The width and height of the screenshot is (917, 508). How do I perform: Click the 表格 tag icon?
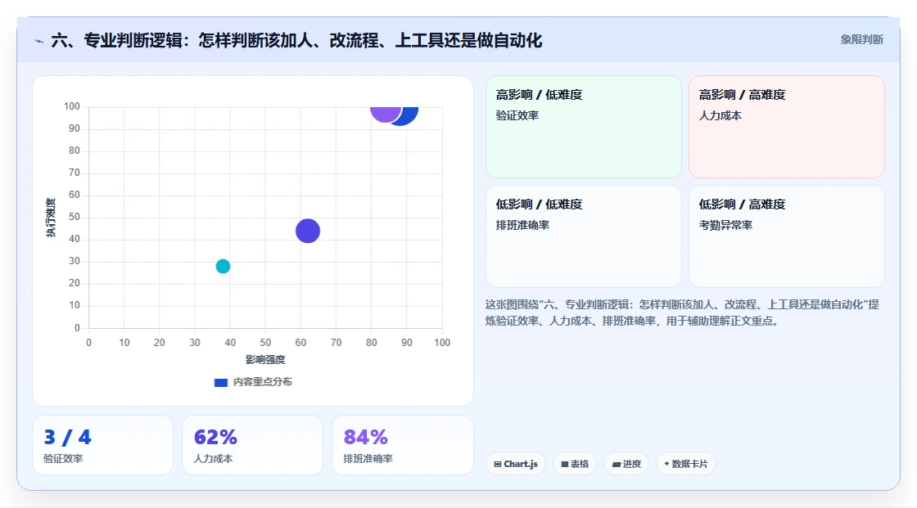(x=565, y=464)
